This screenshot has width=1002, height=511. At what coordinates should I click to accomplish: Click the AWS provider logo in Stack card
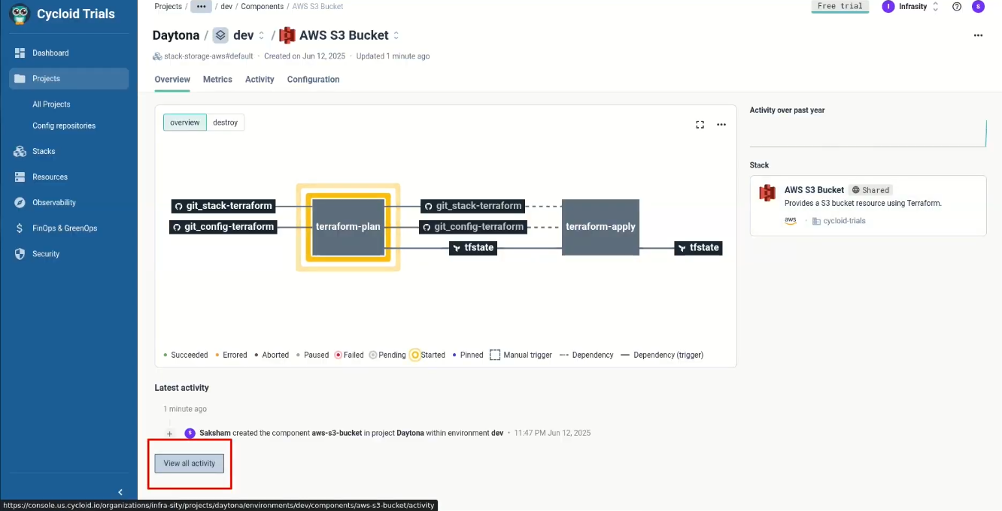pos(791,221)
